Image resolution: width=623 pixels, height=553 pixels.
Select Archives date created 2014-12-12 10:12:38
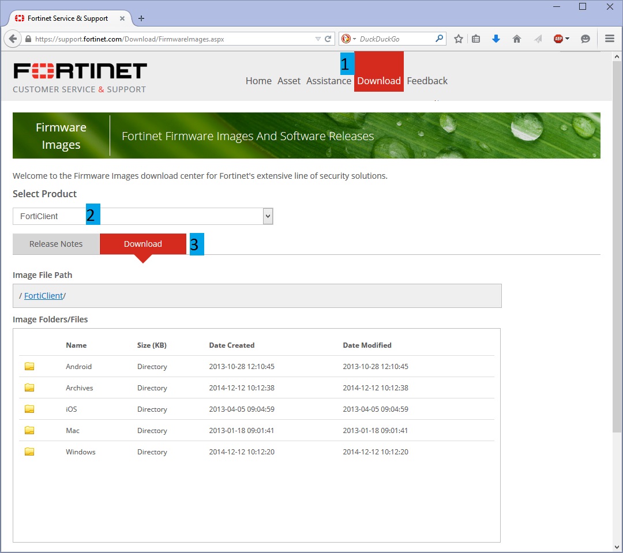(x=242, y=388)
